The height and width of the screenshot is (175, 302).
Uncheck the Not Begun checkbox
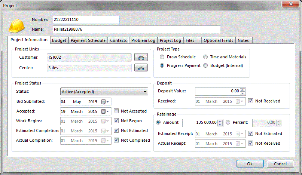[116, 121]
